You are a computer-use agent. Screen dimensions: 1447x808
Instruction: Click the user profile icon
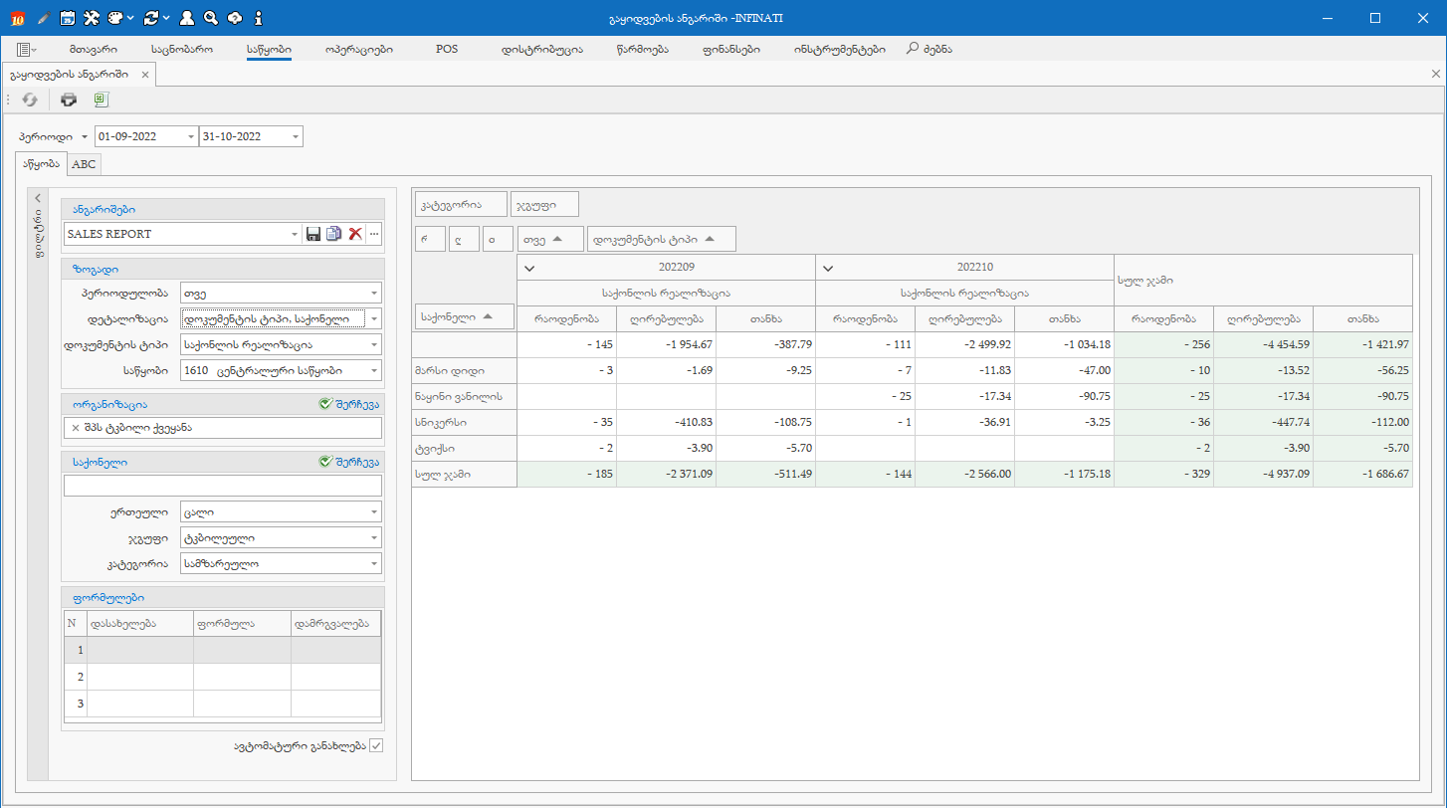pos(186,18)
